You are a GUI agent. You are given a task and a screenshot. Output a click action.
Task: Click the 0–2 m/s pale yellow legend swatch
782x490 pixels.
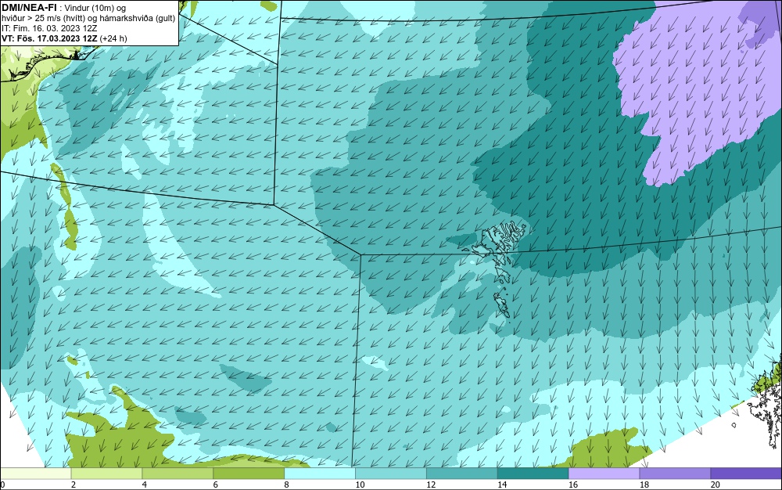(x=35, y=473)
